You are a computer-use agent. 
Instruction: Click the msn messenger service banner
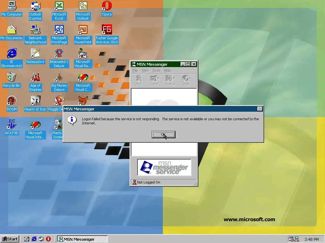(164, 167)
